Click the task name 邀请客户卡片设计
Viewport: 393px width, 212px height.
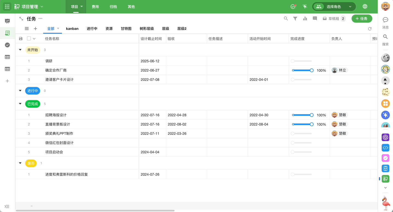(59, 80)
